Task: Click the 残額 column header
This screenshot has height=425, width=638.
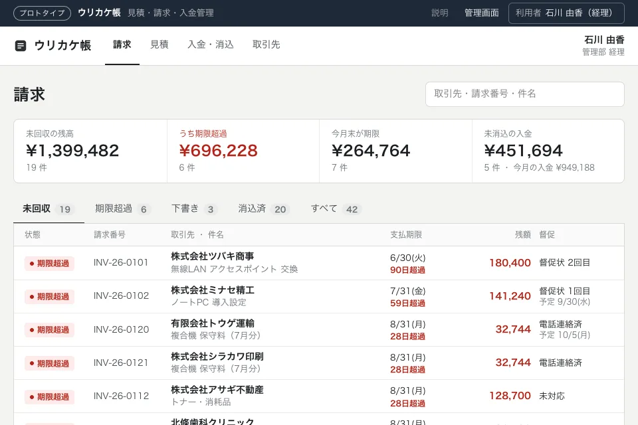Action: click(x=523, y=234)
